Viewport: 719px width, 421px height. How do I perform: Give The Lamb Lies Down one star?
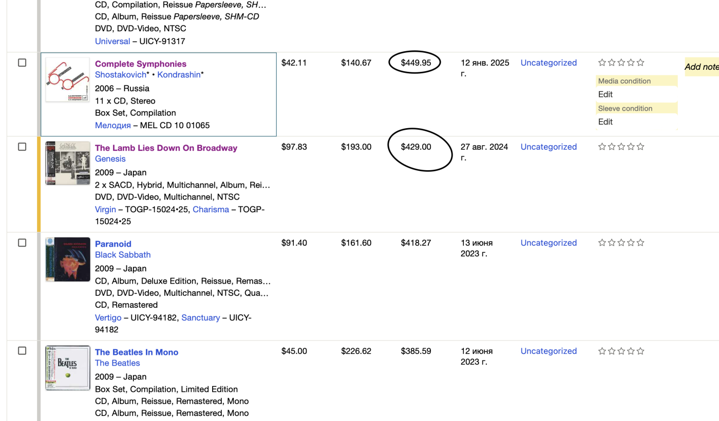[602, 147]
